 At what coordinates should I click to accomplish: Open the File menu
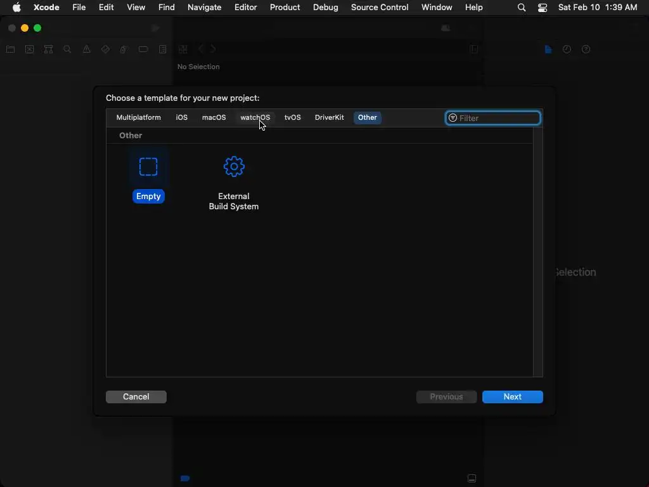coord(79,8)
